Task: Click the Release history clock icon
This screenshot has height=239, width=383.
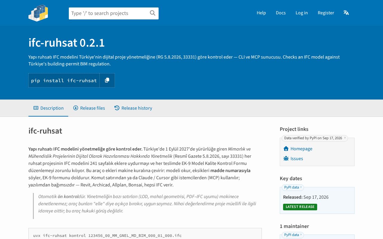Action: tap(117, 108)
